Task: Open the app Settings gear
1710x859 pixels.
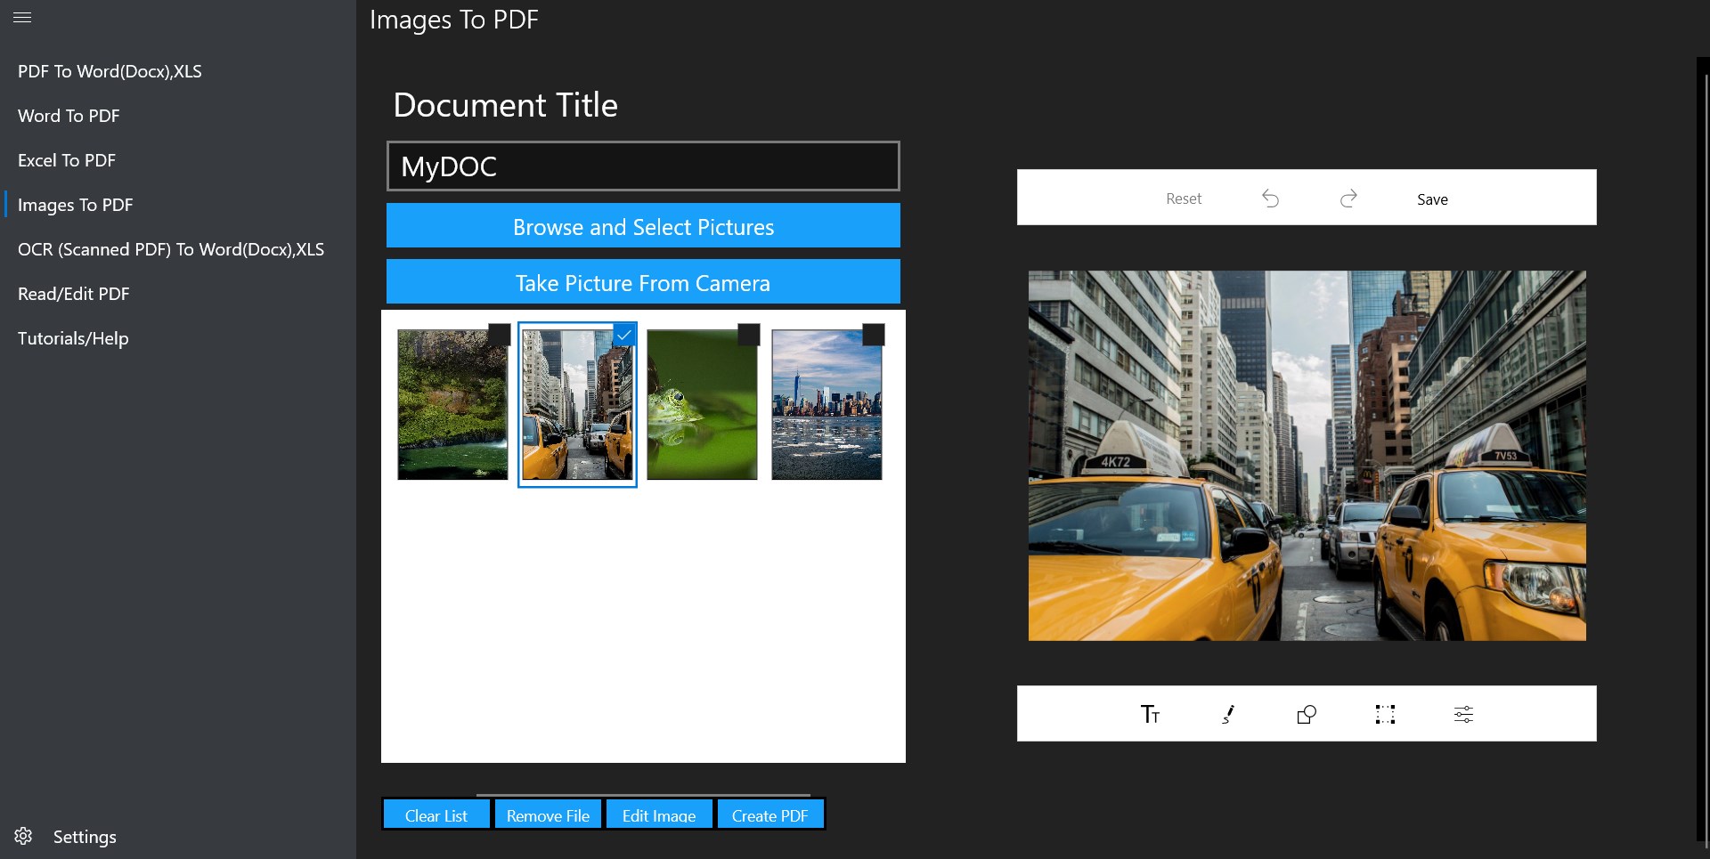Action: point(23,836)
